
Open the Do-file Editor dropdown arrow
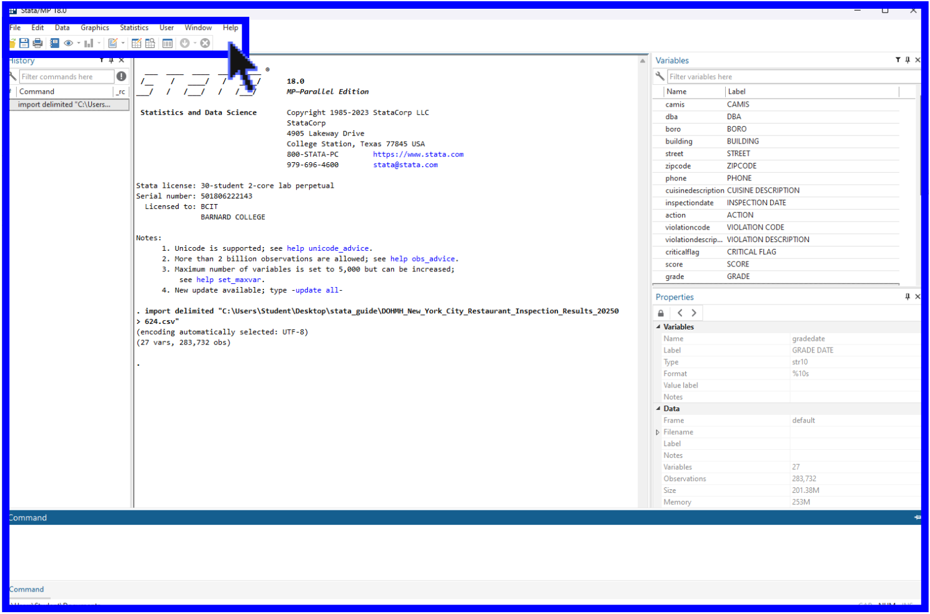(x=123, y=43)
